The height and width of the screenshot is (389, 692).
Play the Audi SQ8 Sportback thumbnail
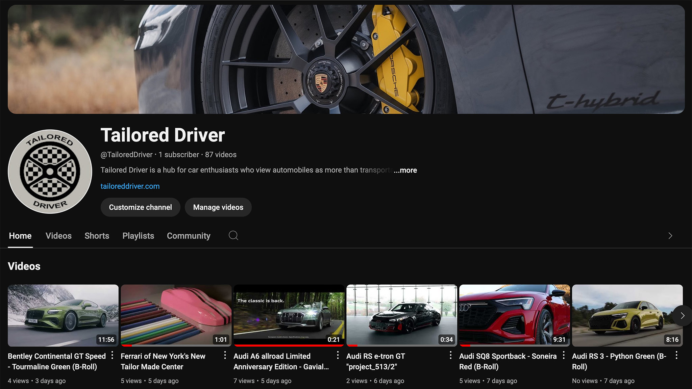pyautogui.click(x=514, y=315)
